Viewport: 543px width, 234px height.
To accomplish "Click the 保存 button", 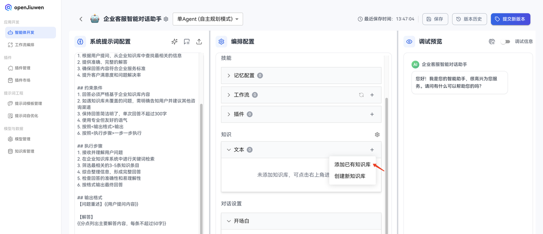I will coord(435,19).
